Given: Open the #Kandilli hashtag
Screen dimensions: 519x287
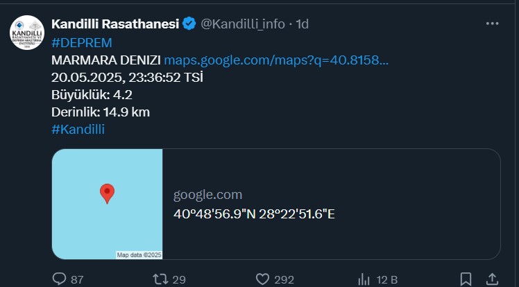Looking at the screenshot, I should click(x=78, y=129).
